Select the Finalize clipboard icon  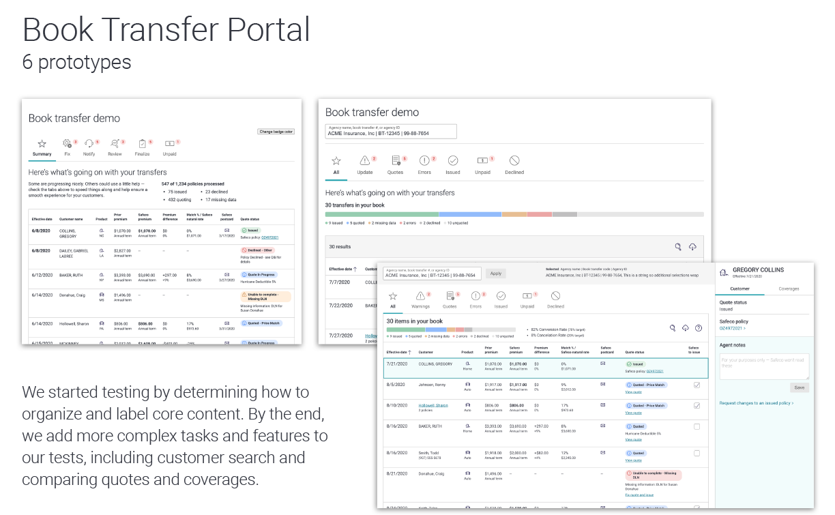(142, 144)
